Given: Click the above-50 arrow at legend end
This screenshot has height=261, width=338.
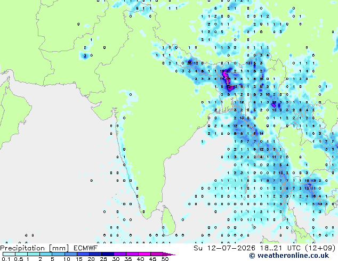Looking at the screenshot, I should coord(169,254).
